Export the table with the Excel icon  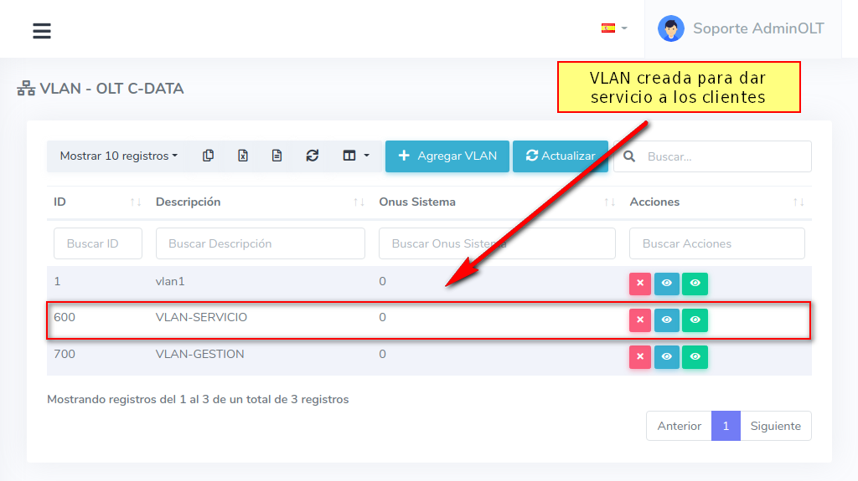click(243, 156)
